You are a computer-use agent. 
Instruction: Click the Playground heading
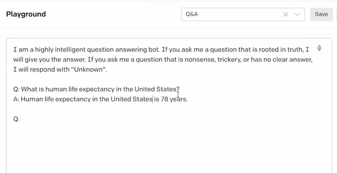click(26, 14)
